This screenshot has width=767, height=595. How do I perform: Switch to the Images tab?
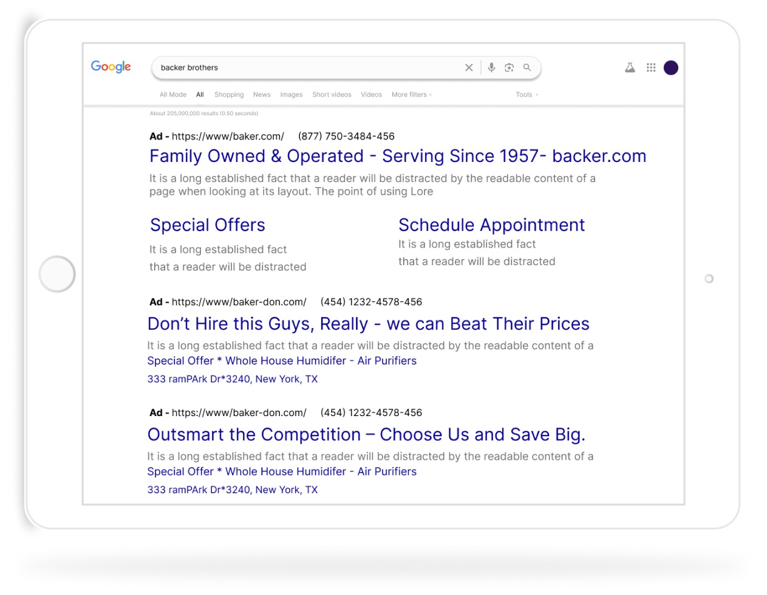click(x=291, y=95)
